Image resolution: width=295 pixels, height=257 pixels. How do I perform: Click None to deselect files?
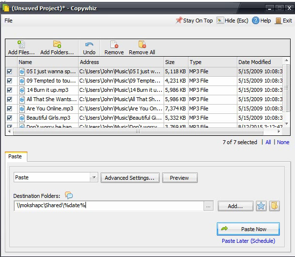283,142
